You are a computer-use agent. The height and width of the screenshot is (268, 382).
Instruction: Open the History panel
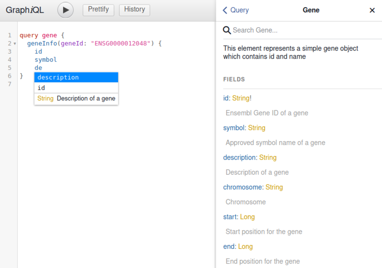(134, 10)
